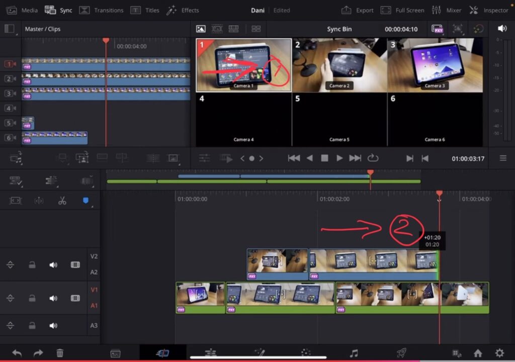Open the timeline options hamburger menu
515x362 pixels.
pos(502,157)
